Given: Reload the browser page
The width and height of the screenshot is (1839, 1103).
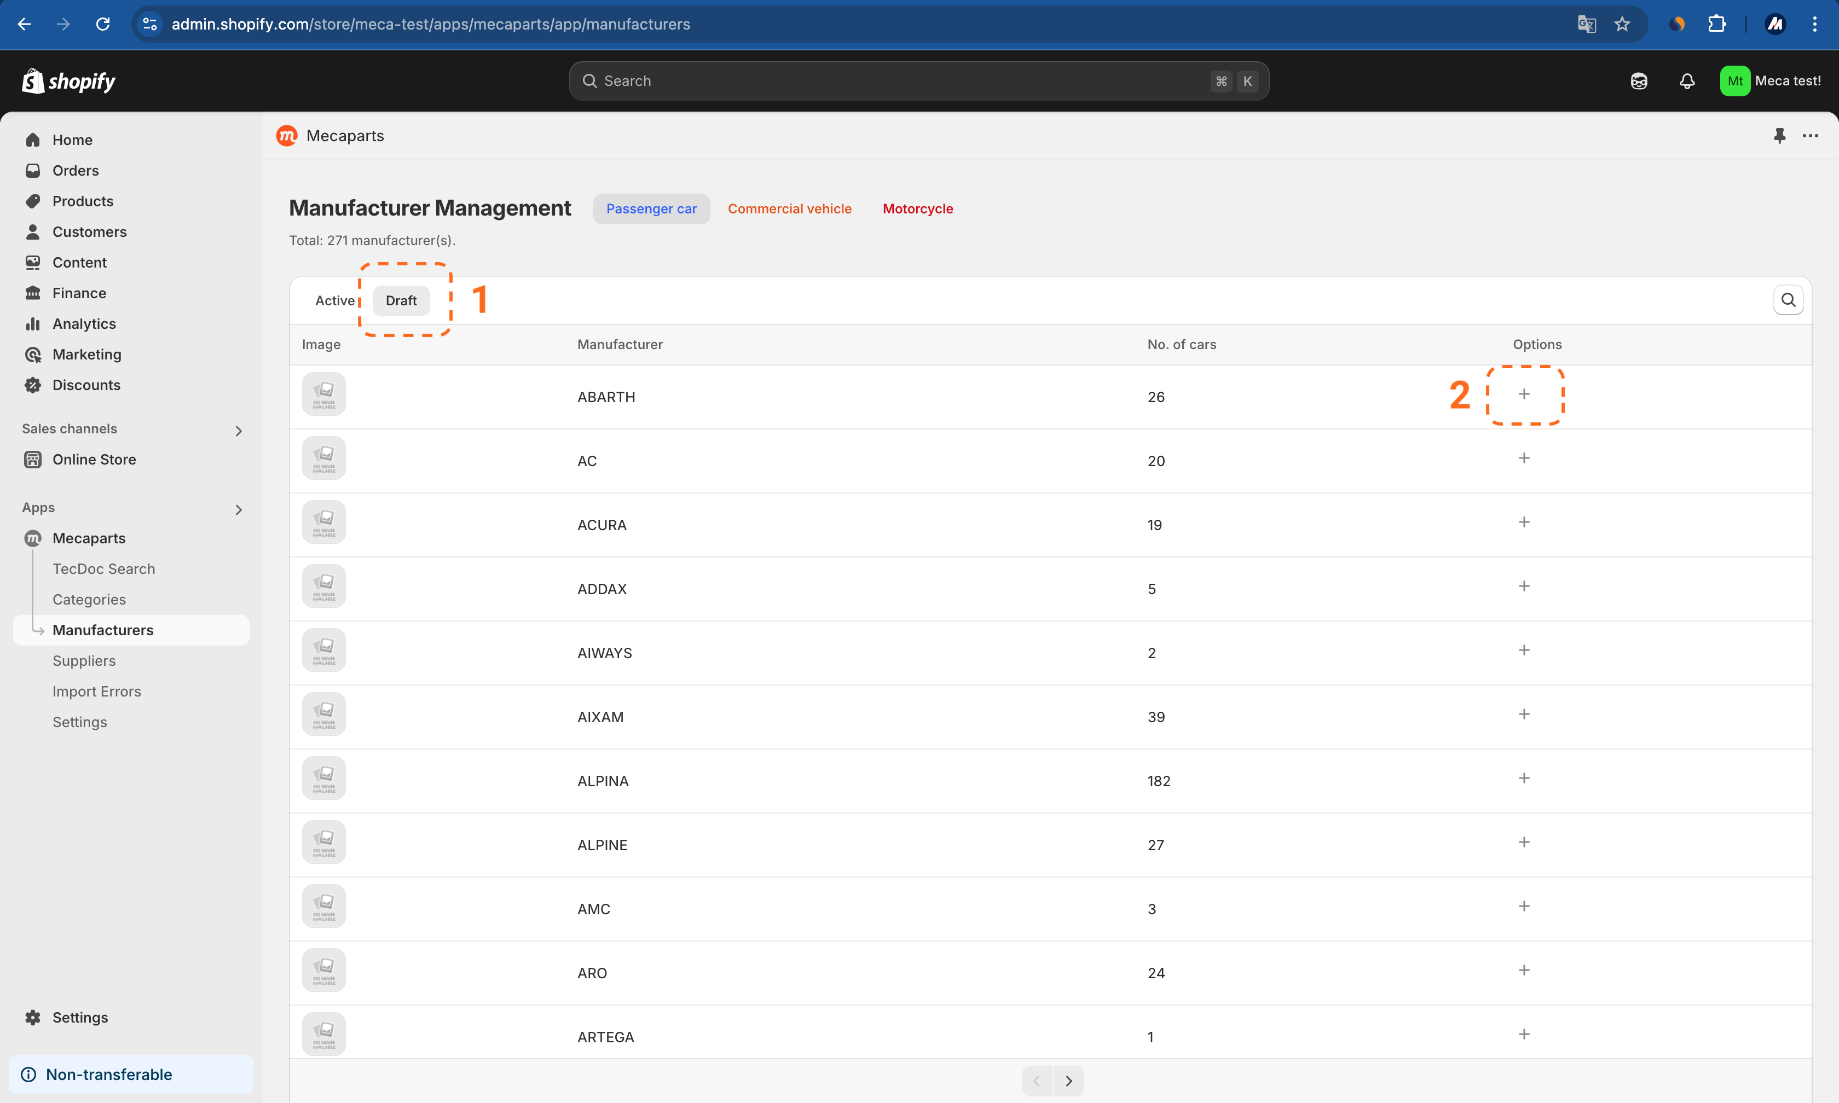Looking at the screenshot, I should [x=102, y=24].
